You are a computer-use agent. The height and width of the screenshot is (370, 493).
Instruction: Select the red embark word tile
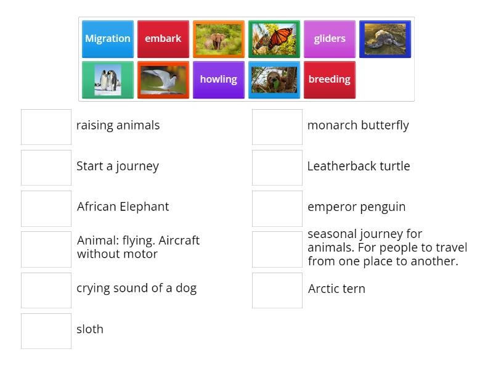pyautogui.click(x=163, y=39)
